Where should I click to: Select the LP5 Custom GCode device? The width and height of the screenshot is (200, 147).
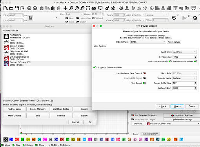coord(47,58)
